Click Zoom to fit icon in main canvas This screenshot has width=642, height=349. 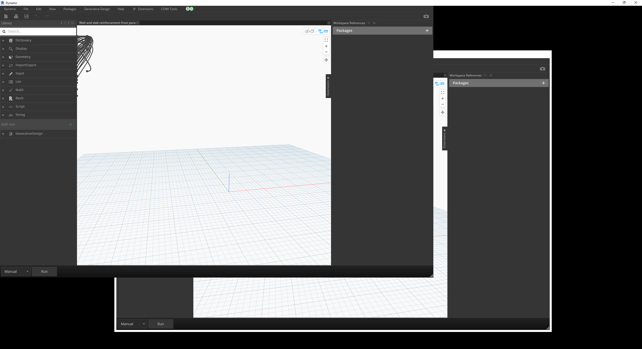click(326, 40)
